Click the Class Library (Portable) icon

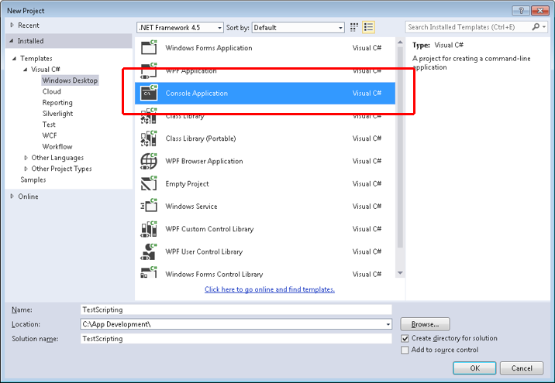pos(148,138)
